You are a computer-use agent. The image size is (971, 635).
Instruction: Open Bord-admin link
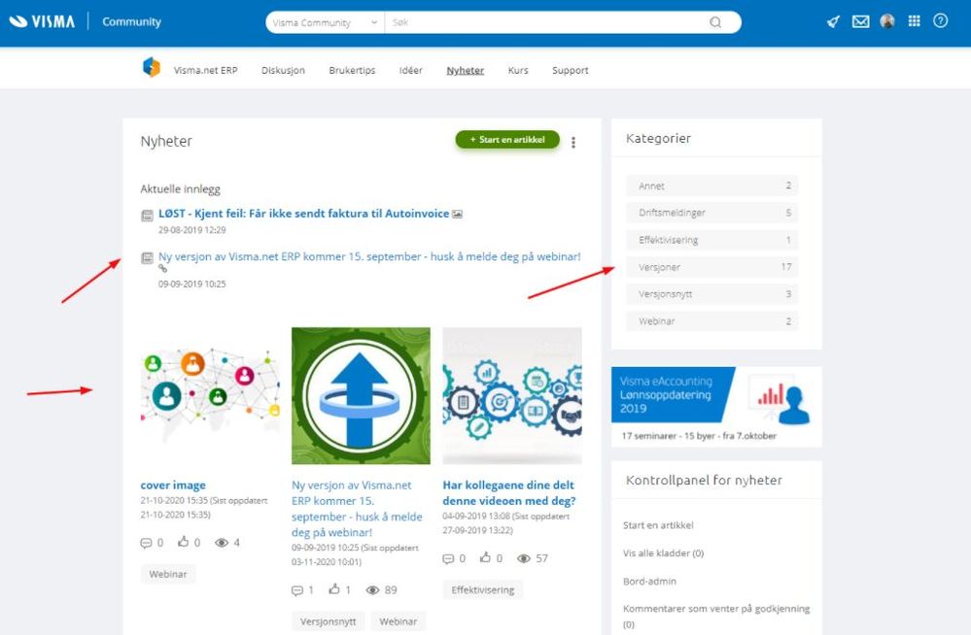point(649,582)
